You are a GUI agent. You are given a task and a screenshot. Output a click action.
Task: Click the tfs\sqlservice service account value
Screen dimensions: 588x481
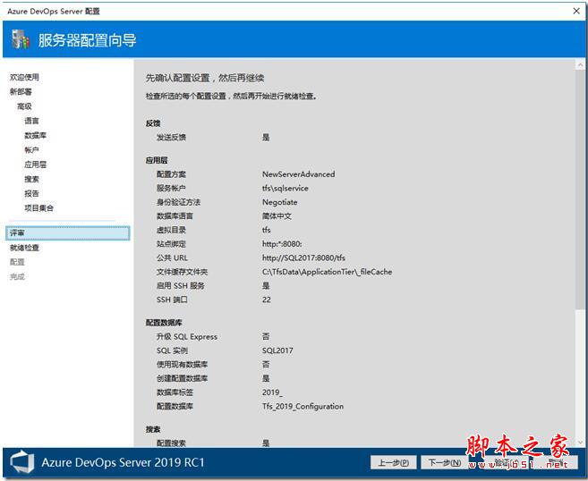(x=285, y=188)
